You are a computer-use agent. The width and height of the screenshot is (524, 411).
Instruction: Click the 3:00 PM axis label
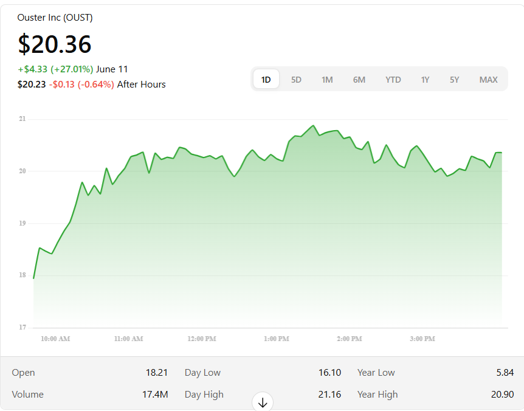422,339
